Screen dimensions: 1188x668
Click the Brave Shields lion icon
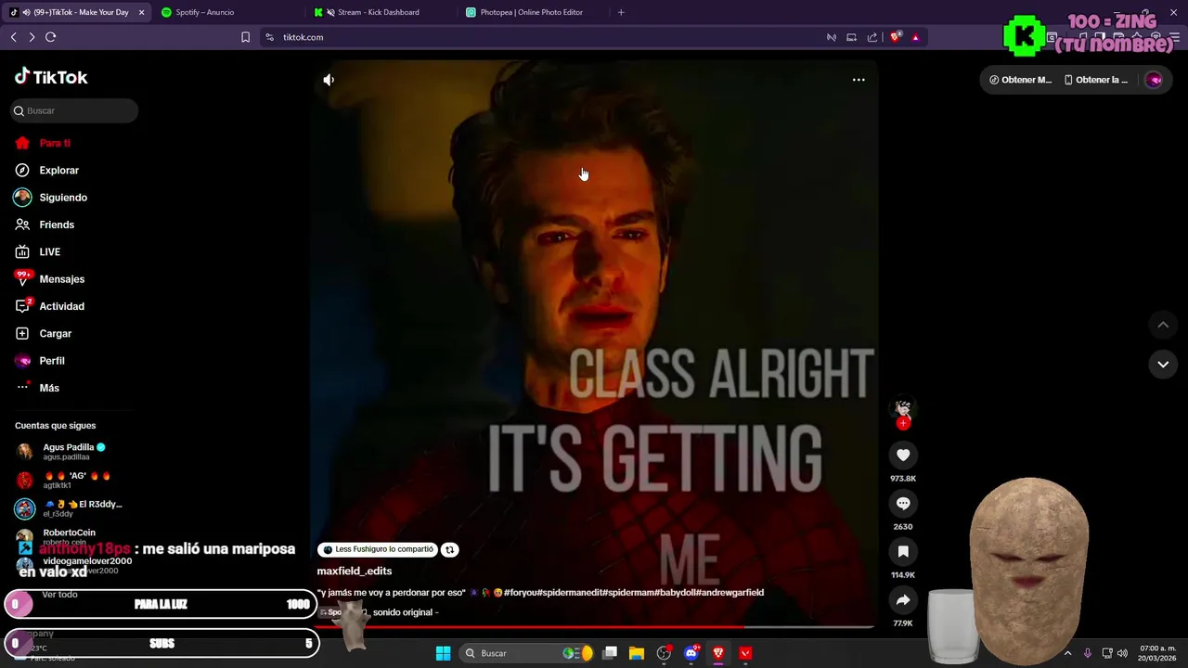point(895,37)
